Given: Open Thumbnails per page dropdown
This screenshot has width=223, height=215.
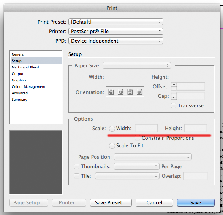Looking at the screenshot, I should (x=137, y=166).
